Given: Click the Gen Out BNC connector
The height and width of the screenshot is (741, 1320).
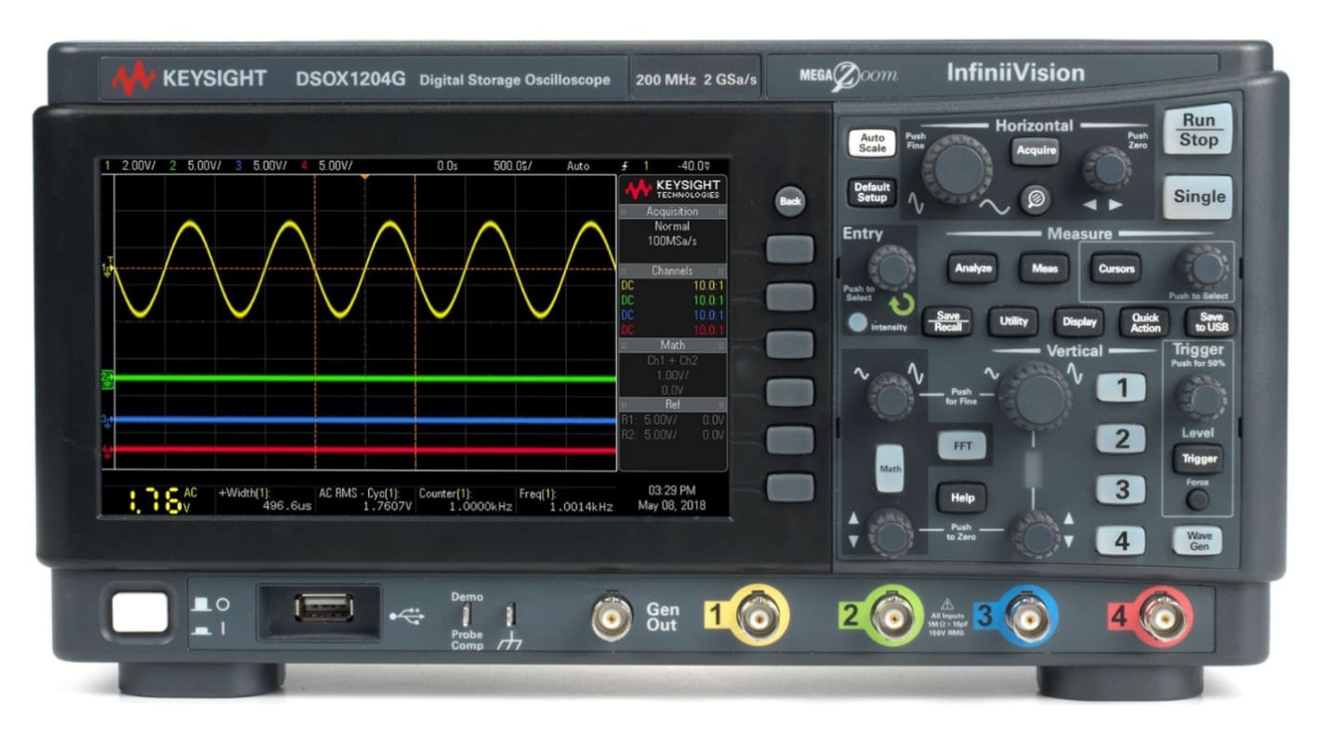Looking at the screenshot, I should point(613,616).
